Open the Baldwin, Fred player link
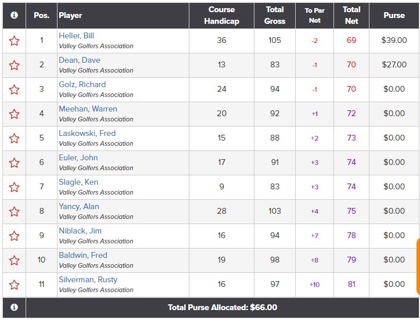 83,255
